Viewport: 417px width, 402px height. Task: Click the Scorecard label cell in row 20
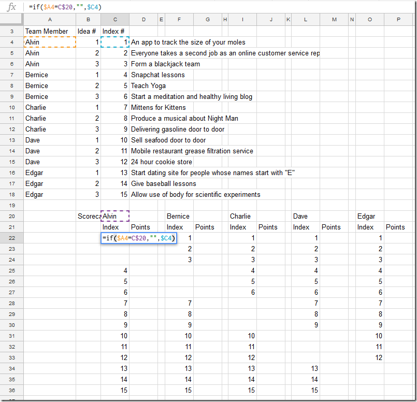88,217
